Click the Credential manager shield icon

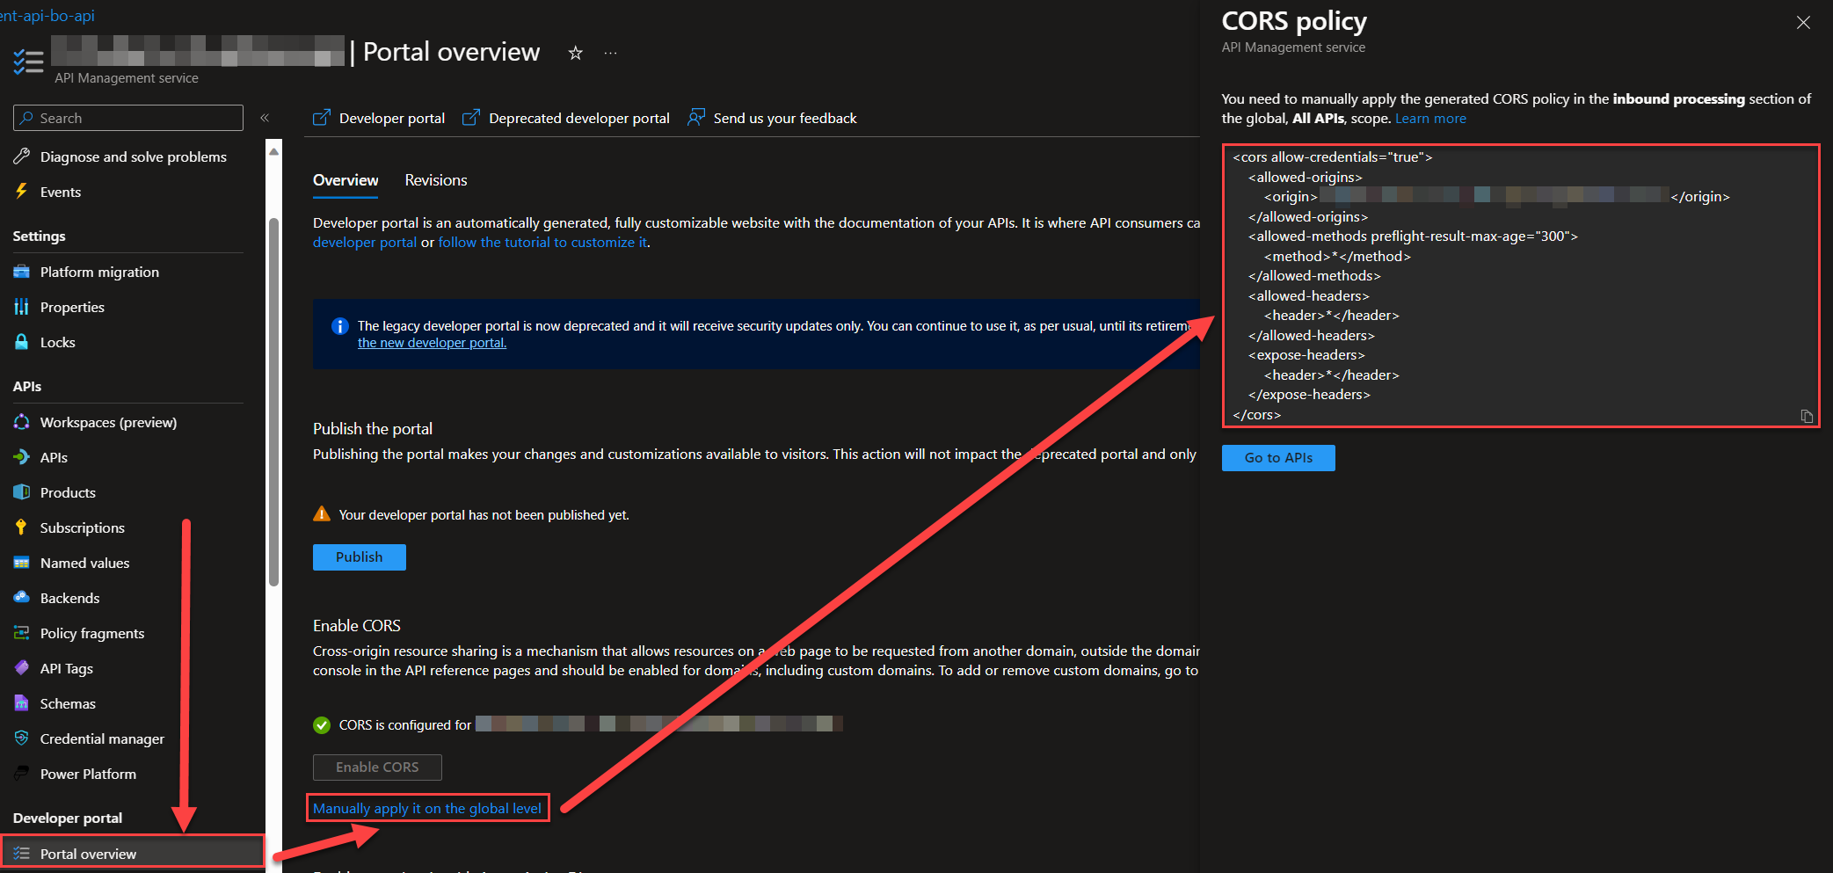[22, 738]
